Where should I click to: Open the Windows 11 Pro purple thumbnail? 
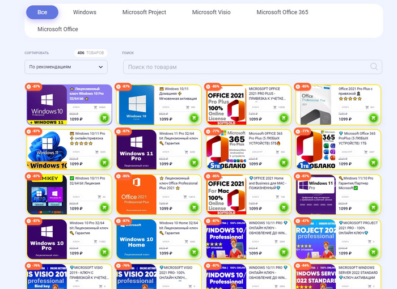pyautogui.click(x=137, y=150)
